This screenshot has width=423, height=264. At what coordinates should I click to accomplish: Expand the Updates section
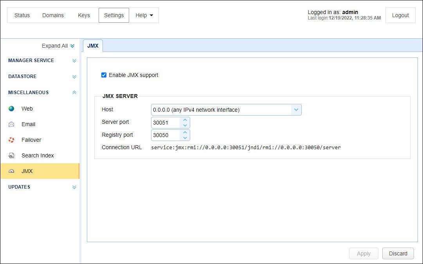[x=74, y=187]
